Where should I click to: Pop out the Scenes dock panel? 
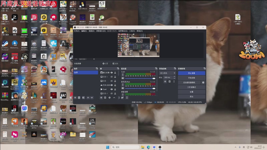click(x=97, y=69)
